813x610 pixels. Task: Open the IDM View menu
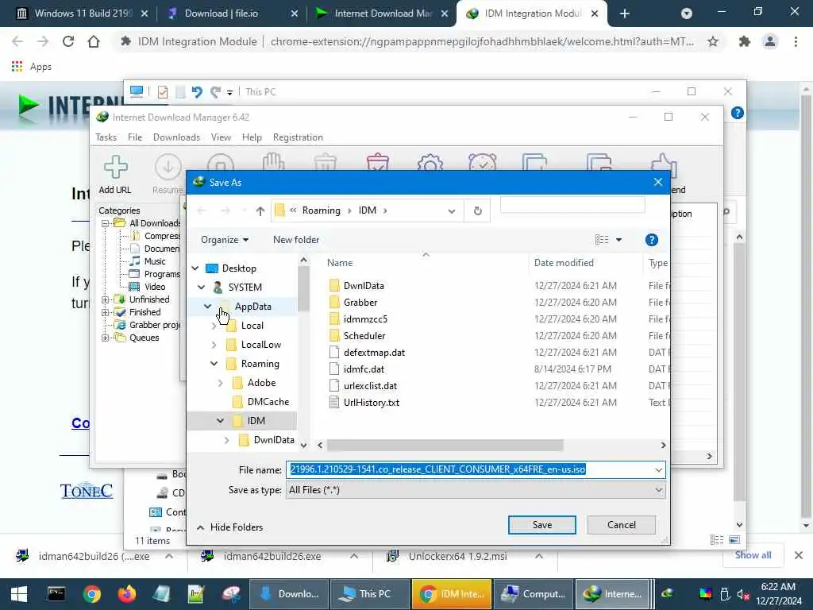point(221,137)
